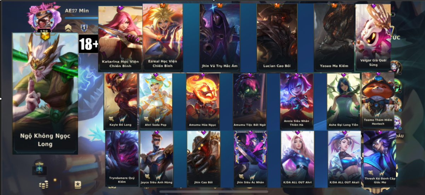Screen dimensions: 425x195
Task: Click the 18+ age rating badge
Action: pos(88,44)
